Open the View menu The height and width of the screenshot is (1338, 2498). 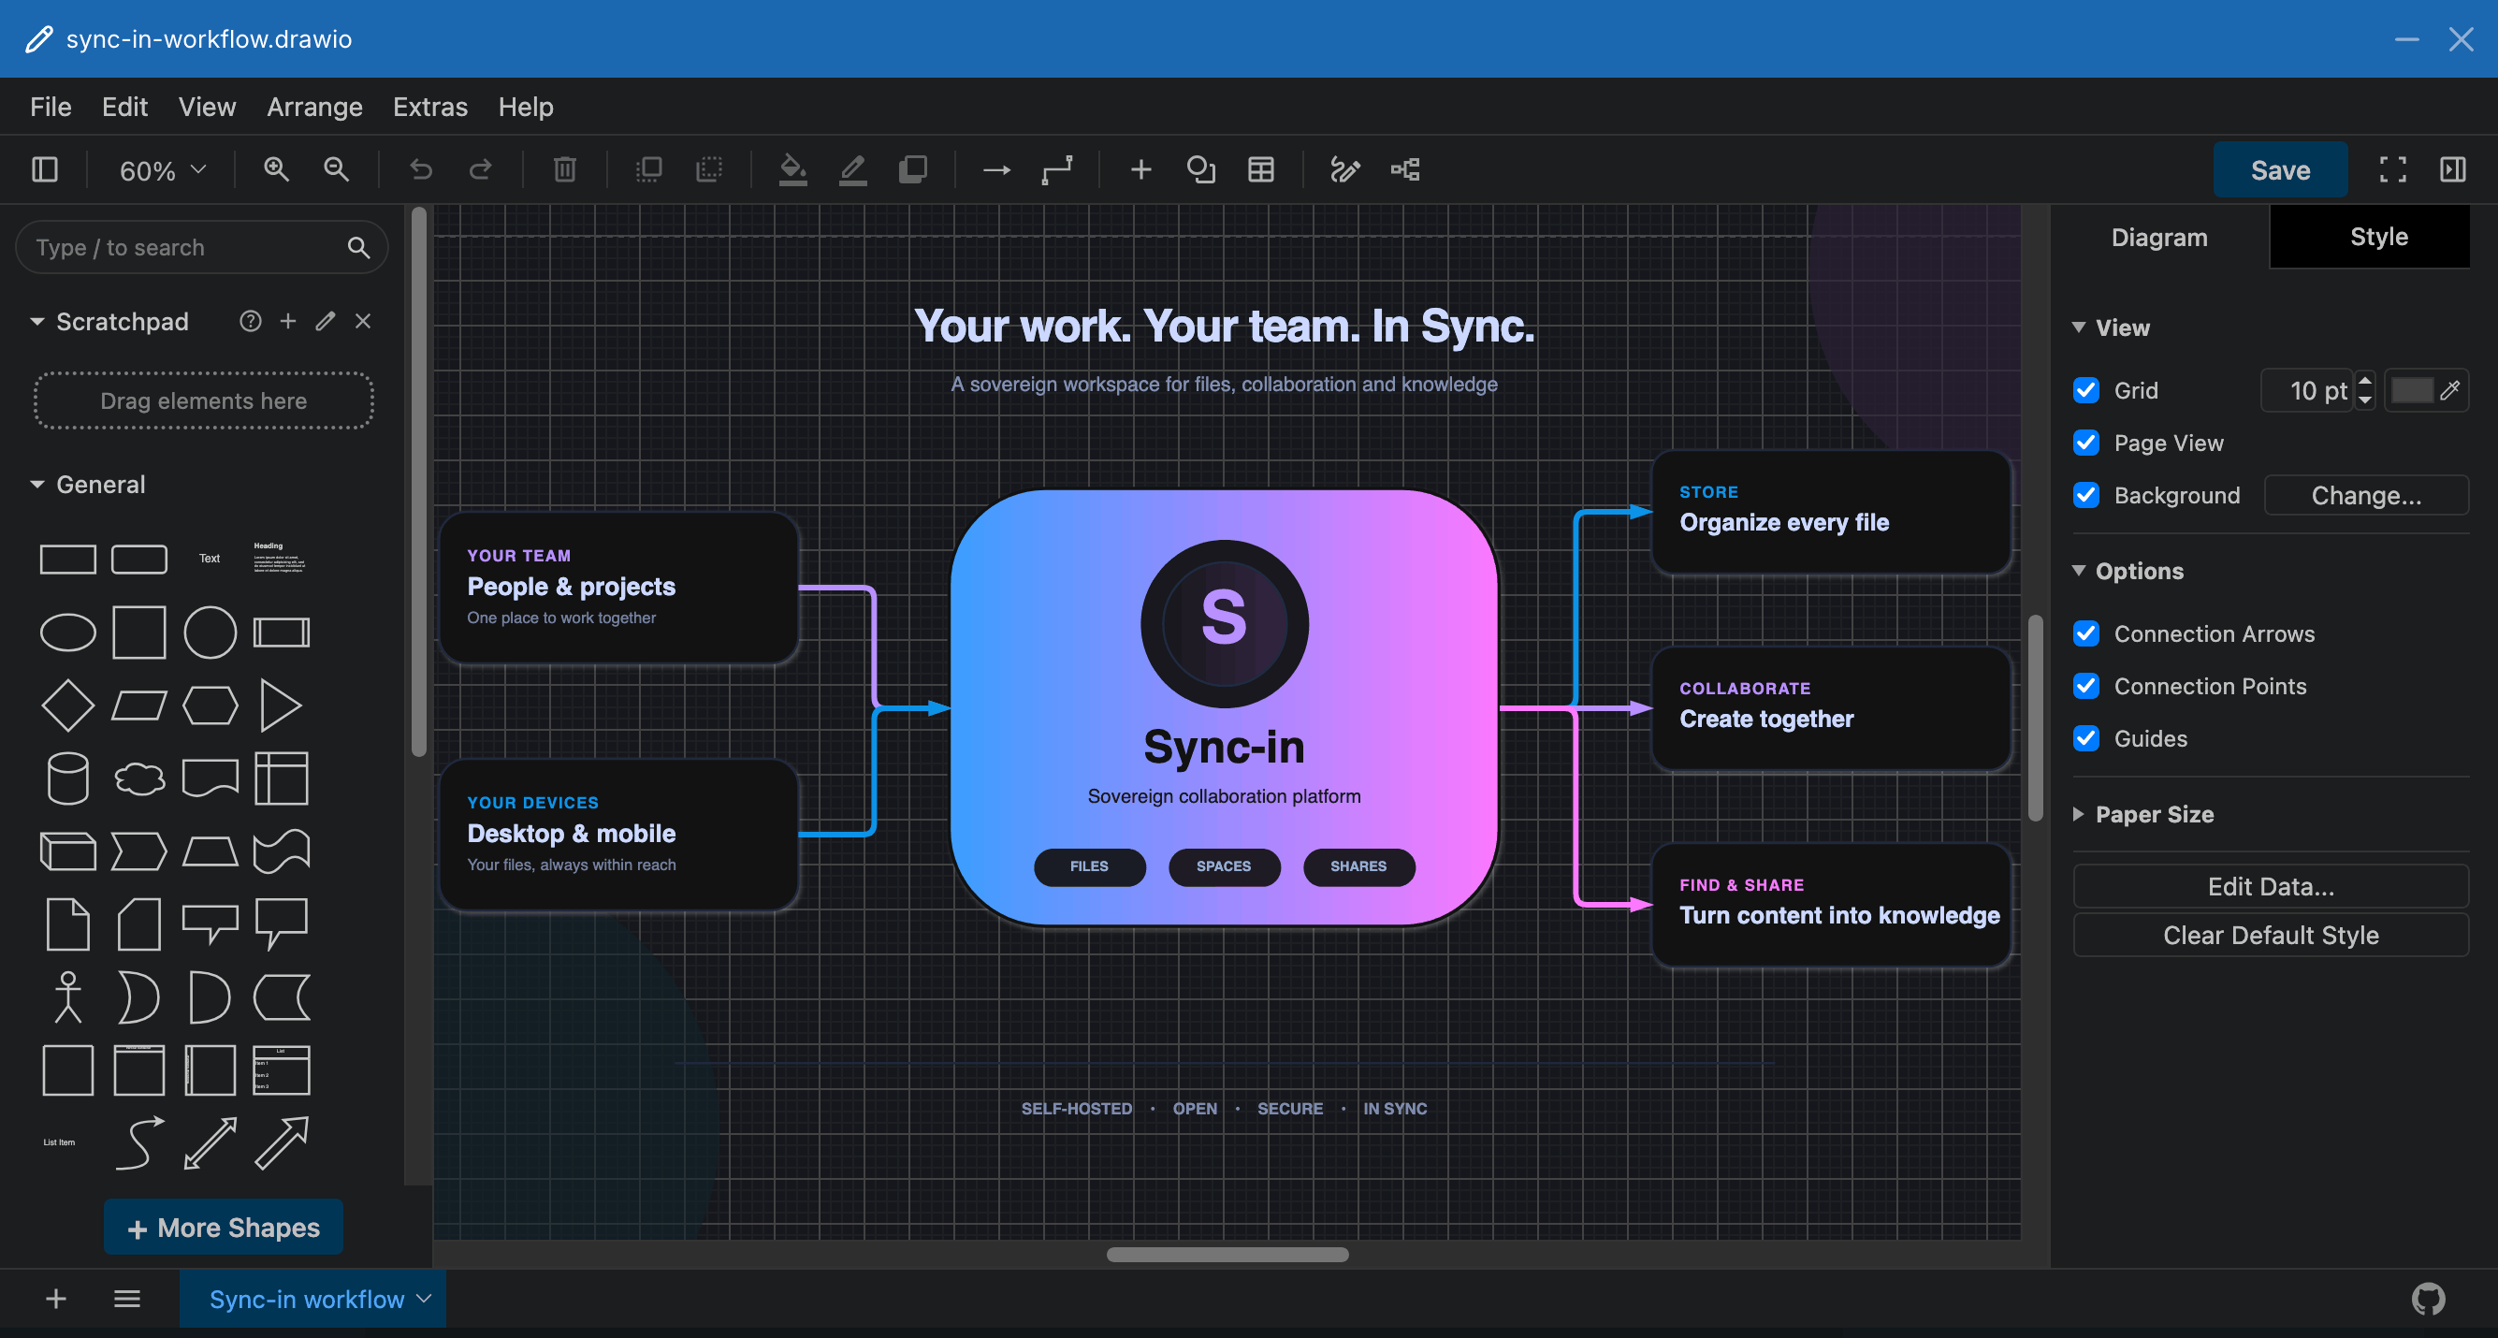click(207, 107)
